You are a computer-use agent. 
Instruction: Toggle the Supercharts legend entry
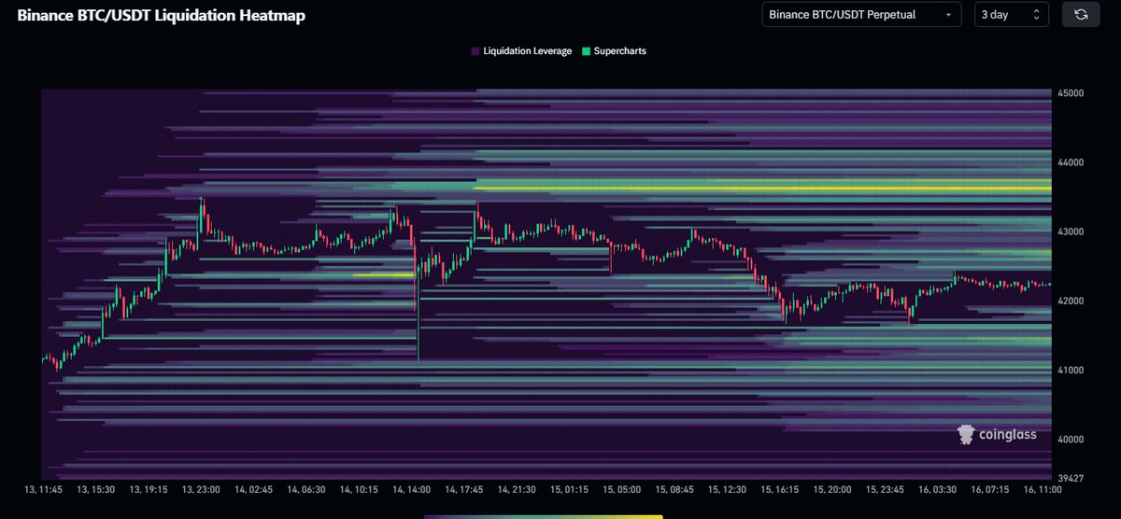click(613, 51)
